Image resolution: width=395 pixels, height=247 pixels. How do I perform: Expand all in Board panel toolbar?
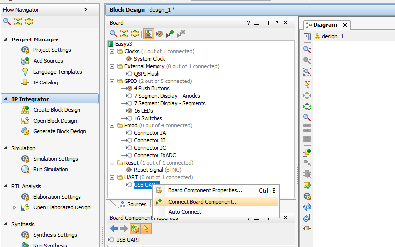135,33
